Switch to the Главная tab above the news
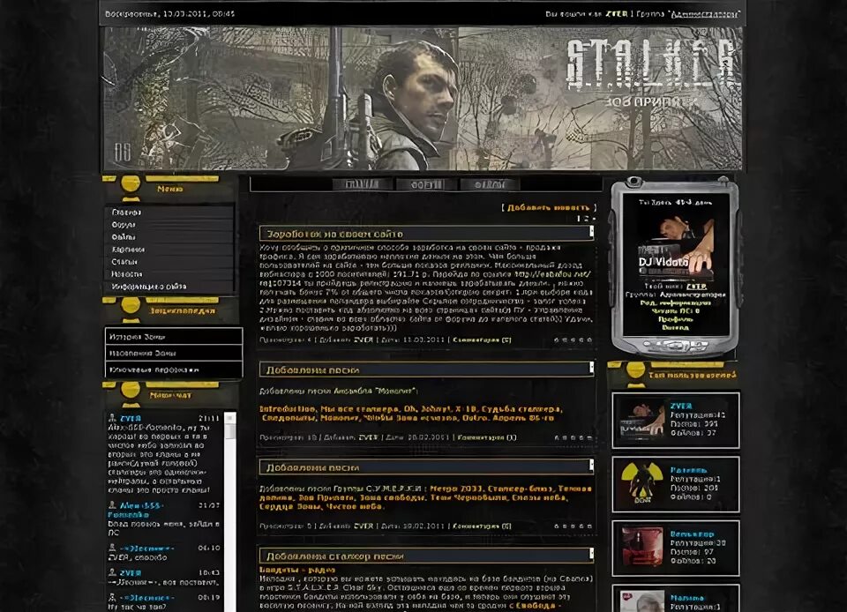 click(x=363, y=184)
